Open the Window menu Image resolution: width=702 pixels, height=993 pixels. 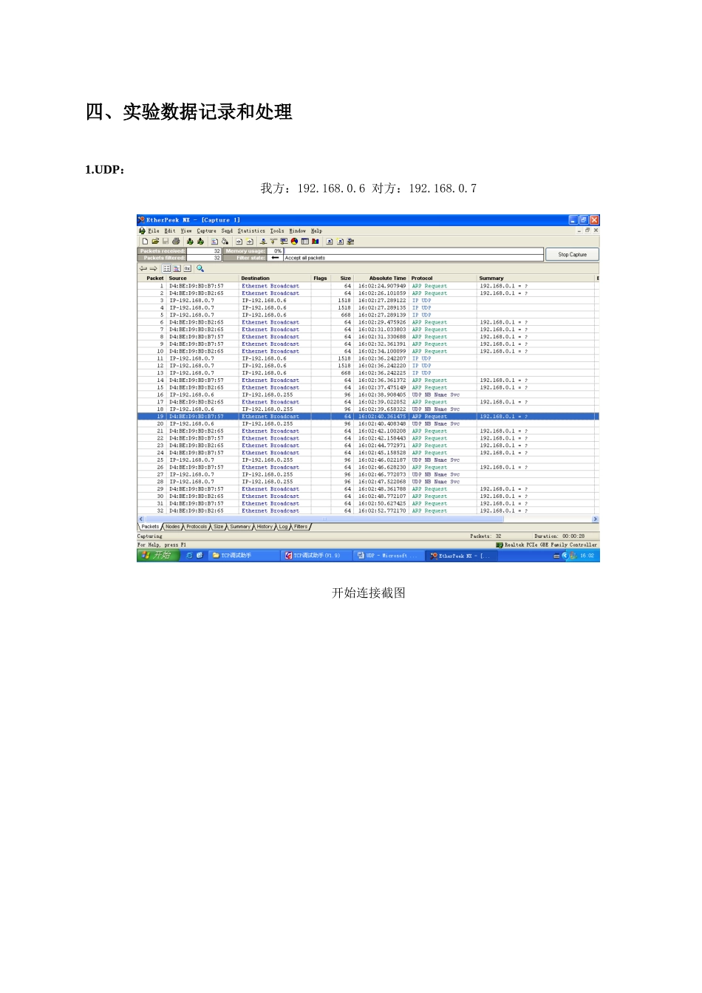[x=297, y=231]
